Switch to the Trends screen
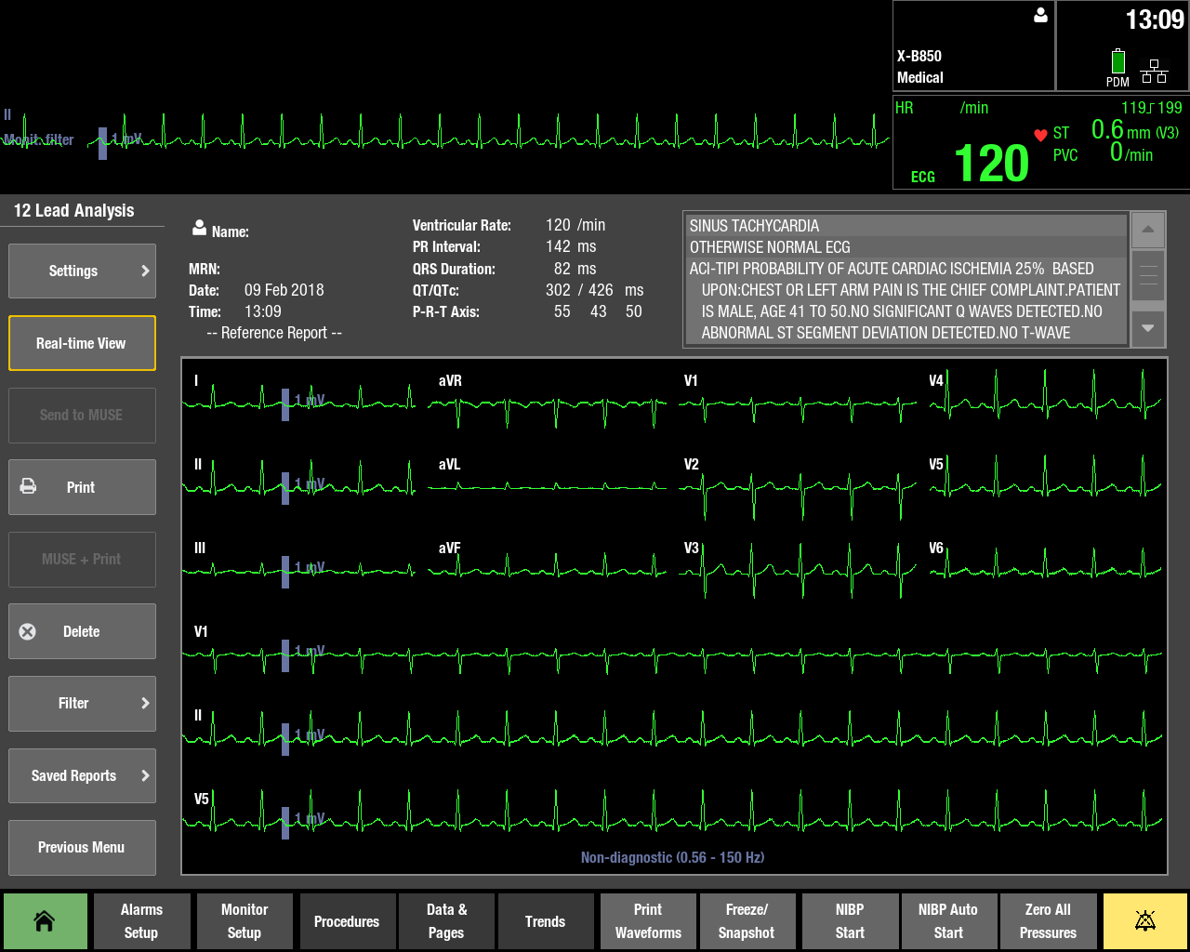Image resolution: width=1190 pixels, height=952 pixels. 546,920
